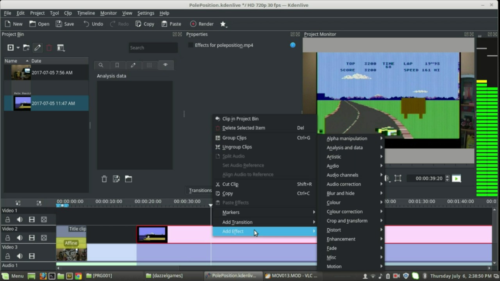Lock the Video 3 track

pyautogui.click(x=8, y=256)
